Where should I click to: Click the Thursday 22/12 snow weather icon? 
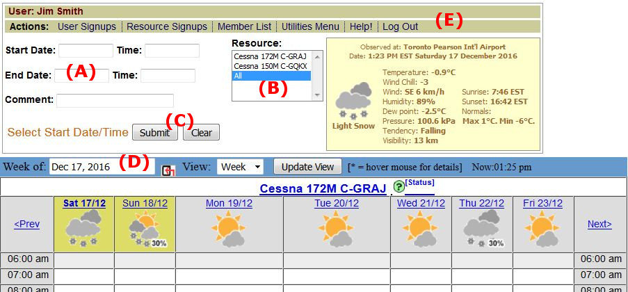click(482, 228)
